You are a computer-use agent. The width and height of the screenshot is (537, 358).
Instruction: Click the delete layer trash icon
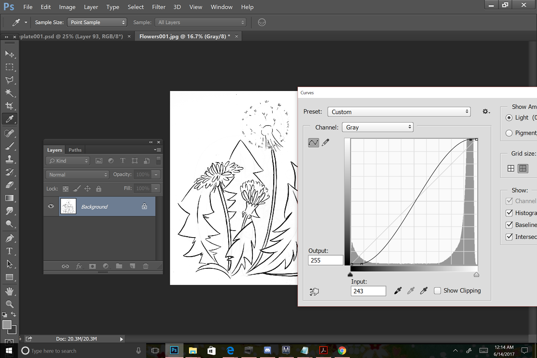click(146, 266)
